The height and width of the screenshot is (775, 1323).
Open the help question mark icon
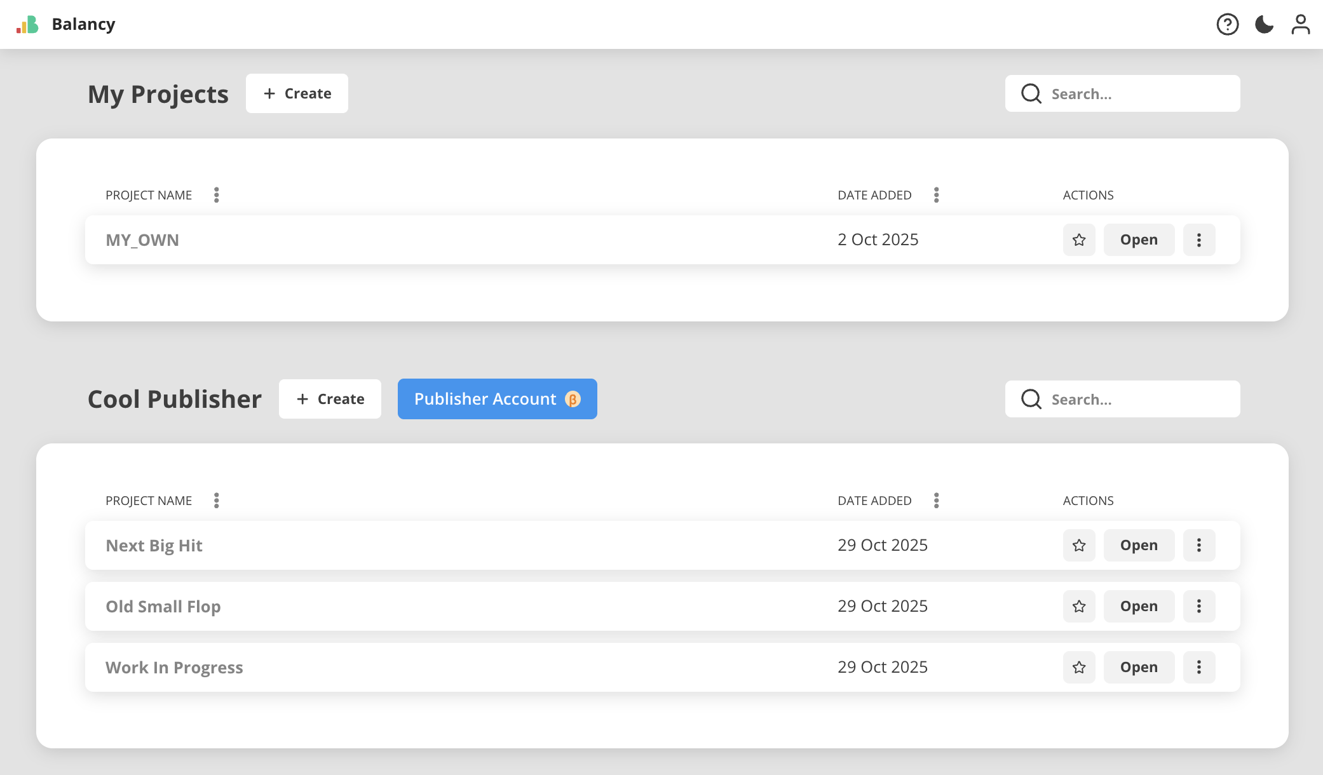[1227, 25]
